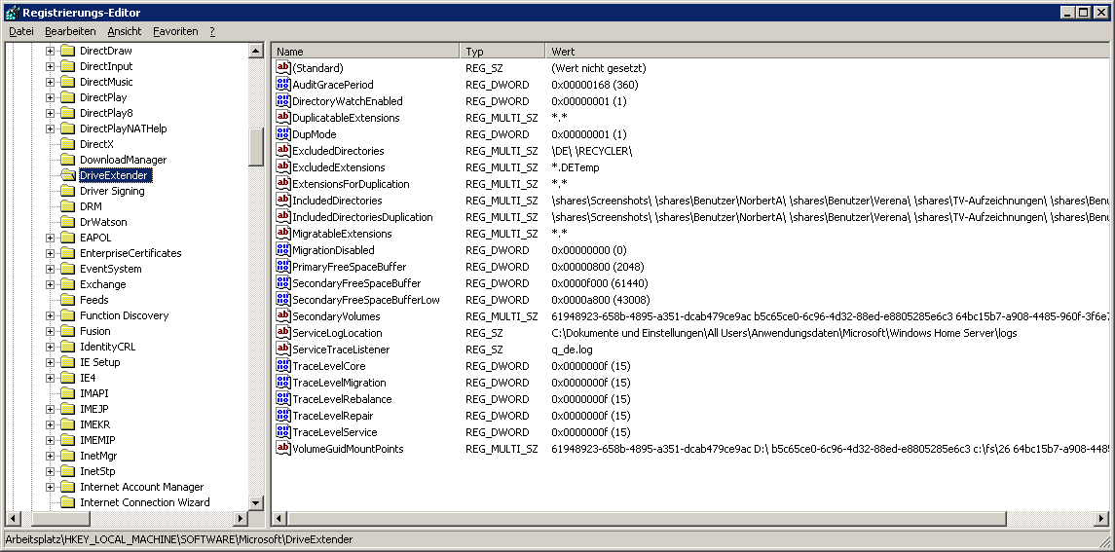
Task: Click the TraceLevelCore DWORD icon
Action: pyautogui.click(x=283, y=366)
